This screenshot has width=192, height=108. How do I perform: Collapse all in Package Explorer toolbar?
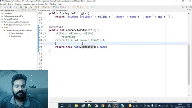[23, 10]
